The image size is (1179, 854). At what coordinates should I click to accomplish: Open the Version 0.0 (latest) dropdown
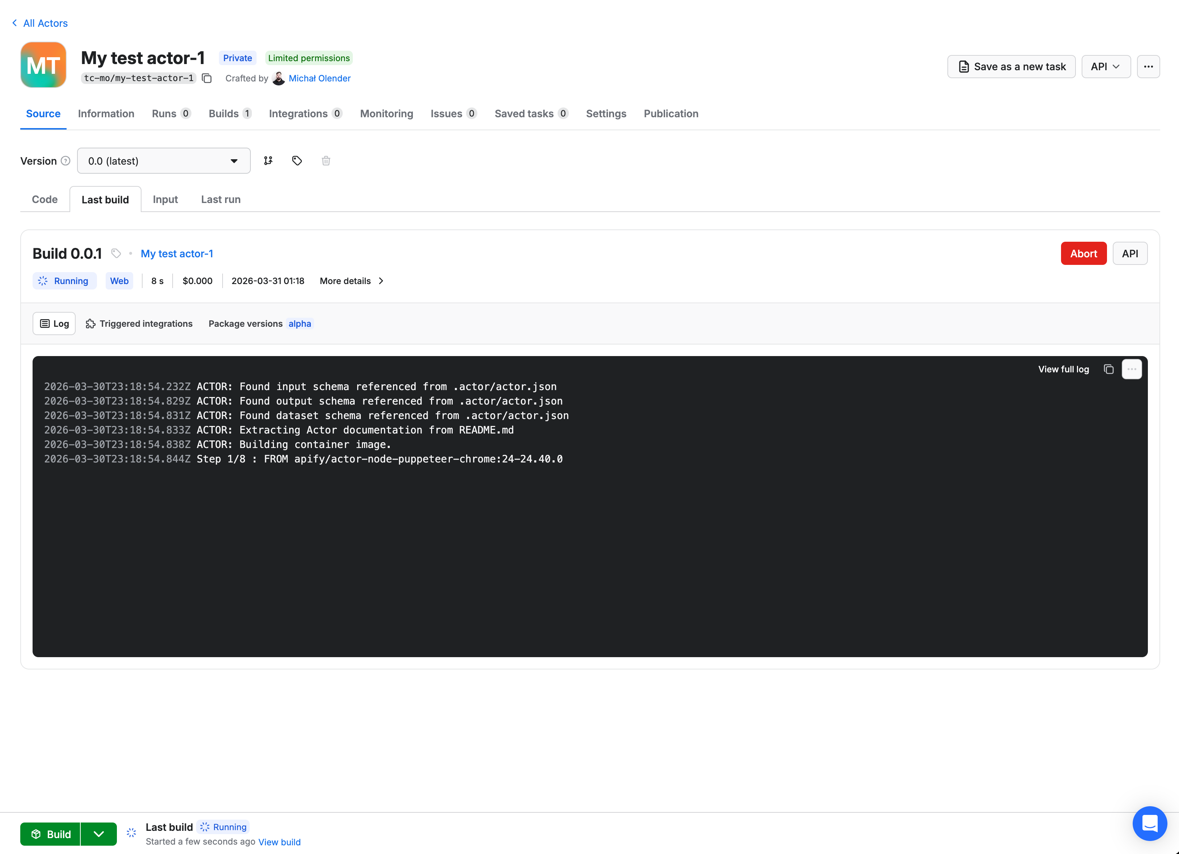click(163, 161)
